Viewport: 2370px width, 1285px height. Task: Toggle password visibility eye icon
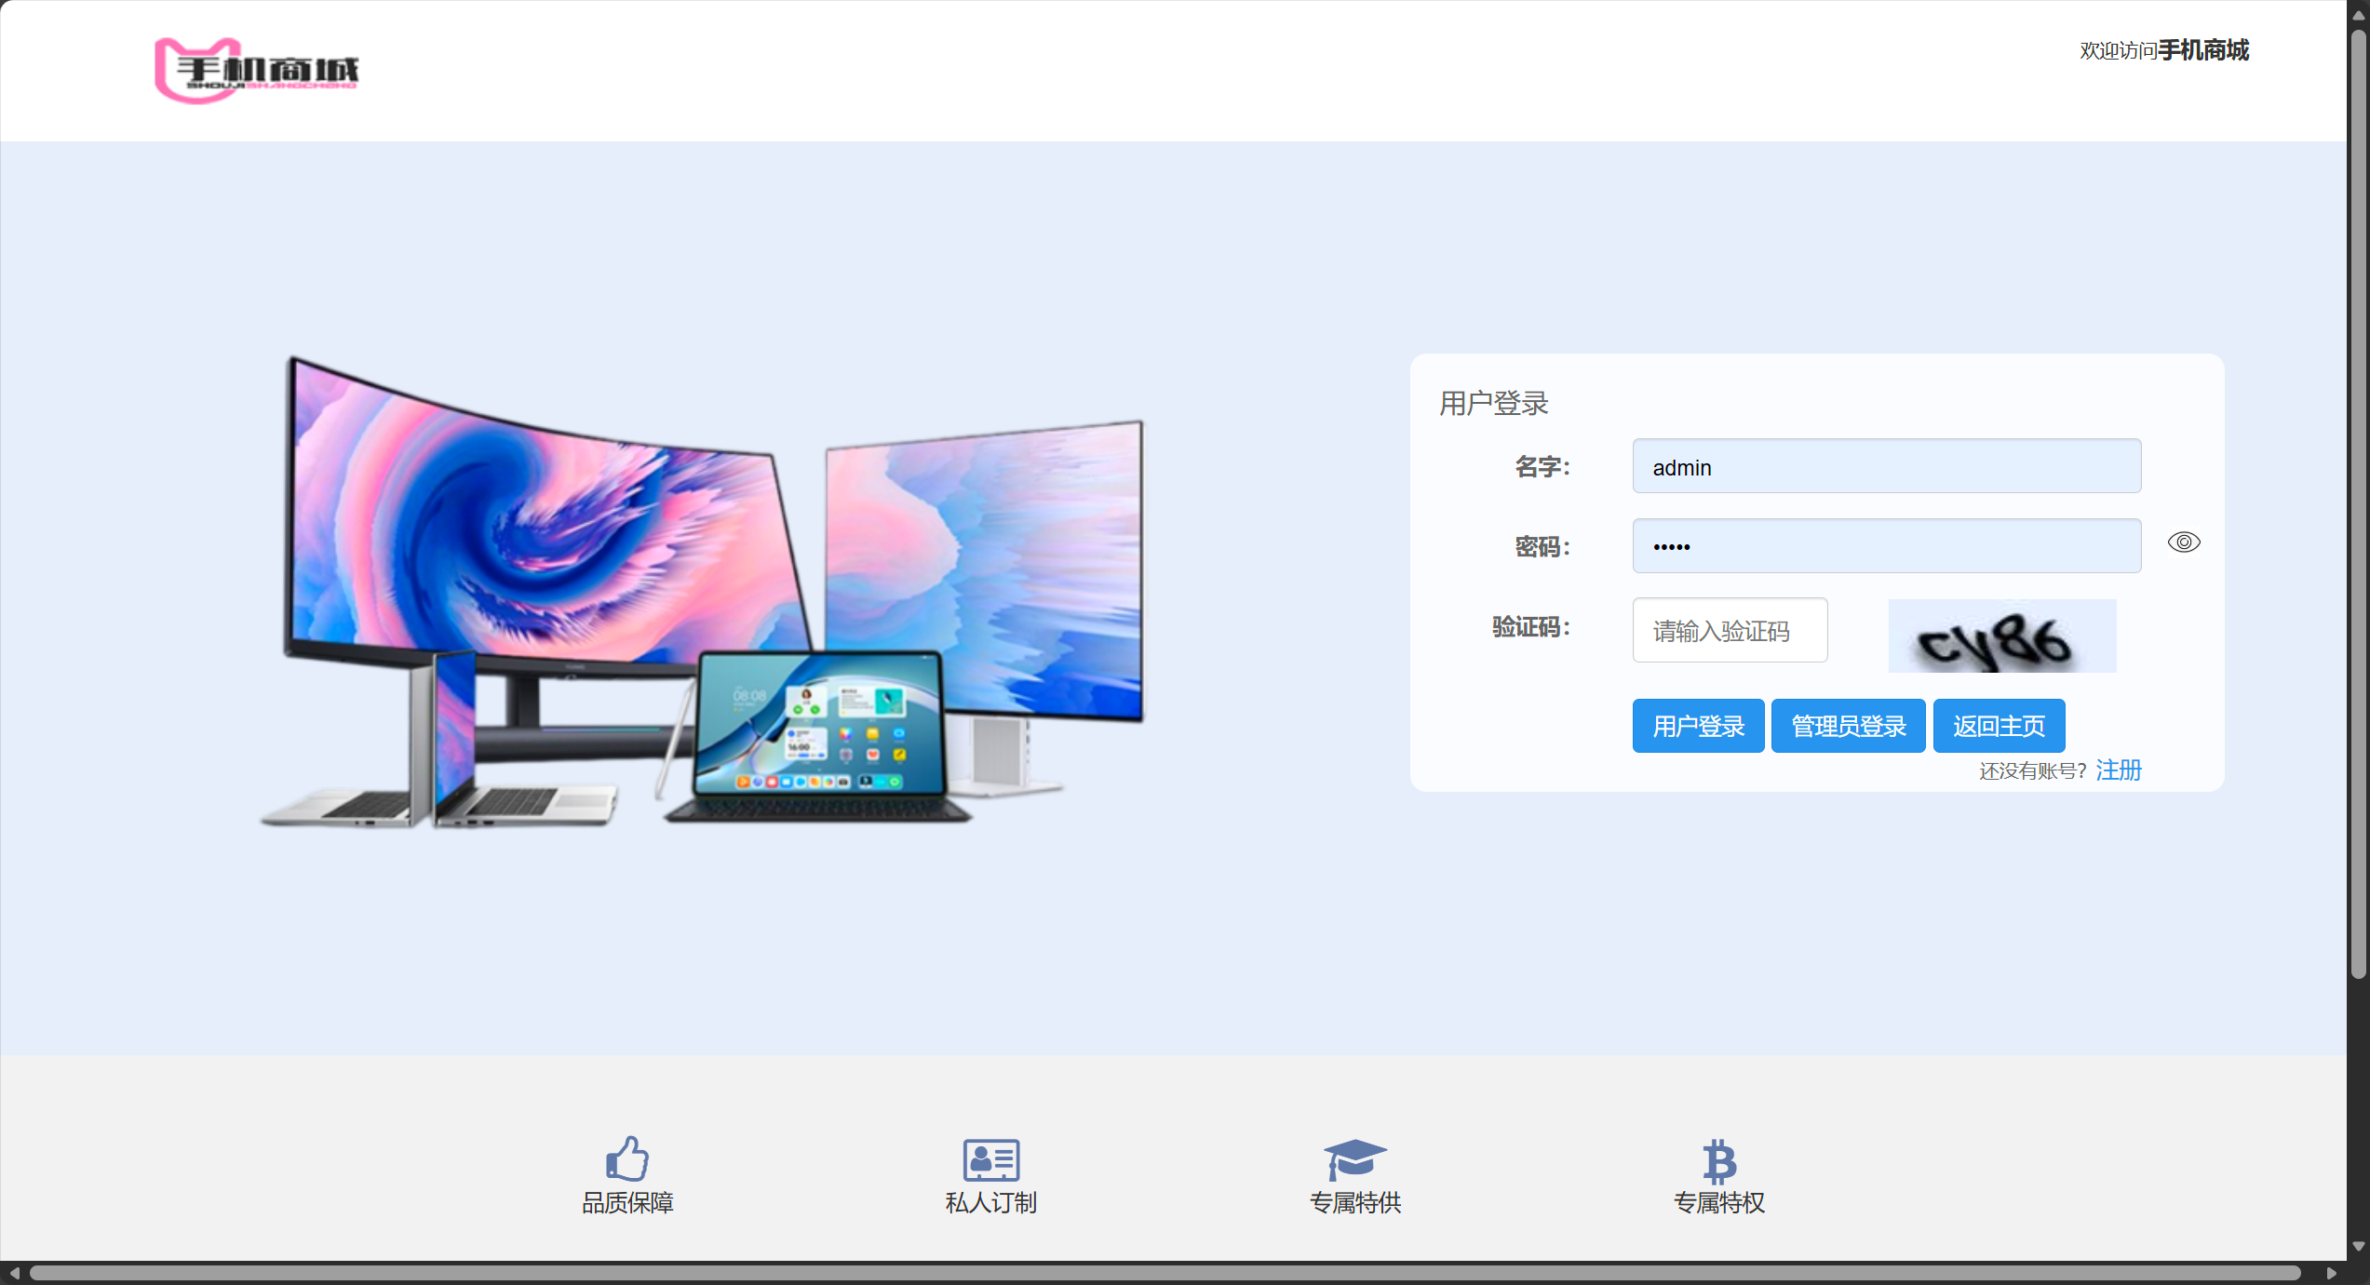tap(2183, 542)
